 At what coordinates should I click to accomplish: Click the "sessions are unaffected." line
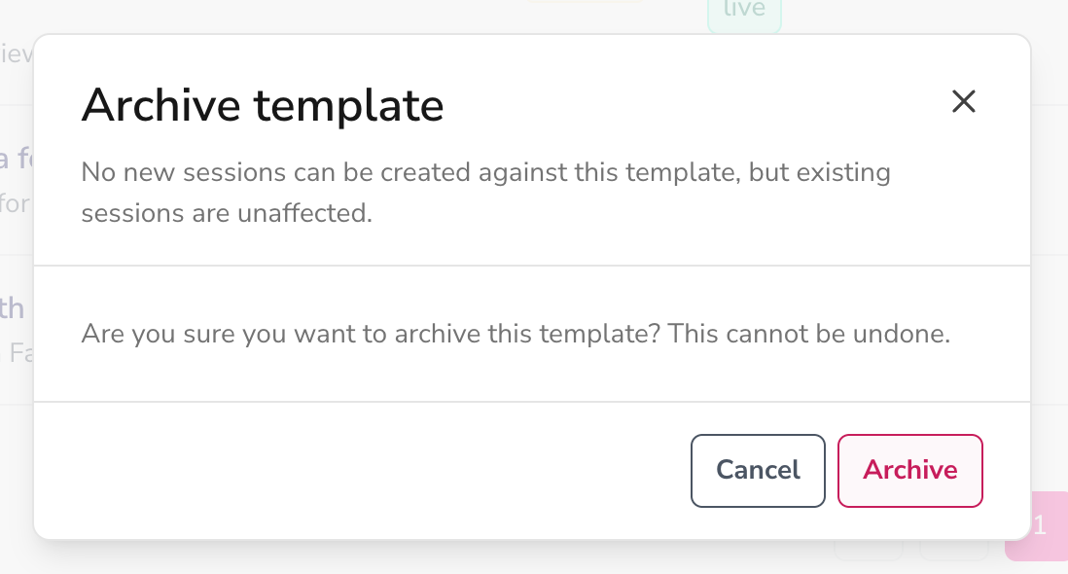227,213
